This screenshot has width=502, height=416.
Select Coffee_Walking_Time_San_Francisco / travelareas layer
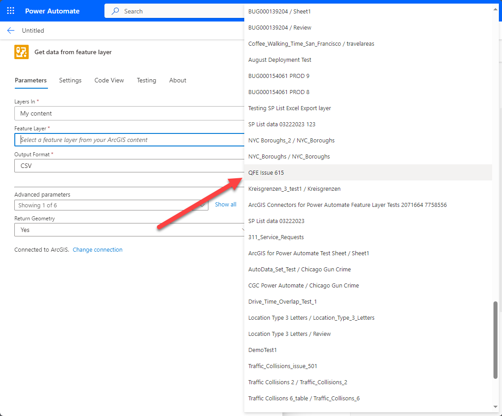312,43
